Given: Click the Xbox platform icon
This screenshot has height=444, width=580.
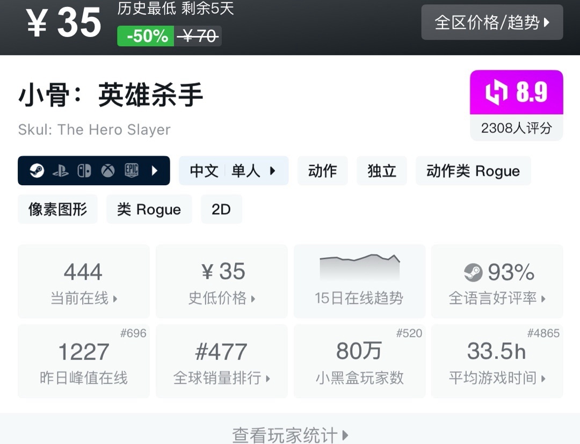Looking at the screenshot, I should [107, 170].
